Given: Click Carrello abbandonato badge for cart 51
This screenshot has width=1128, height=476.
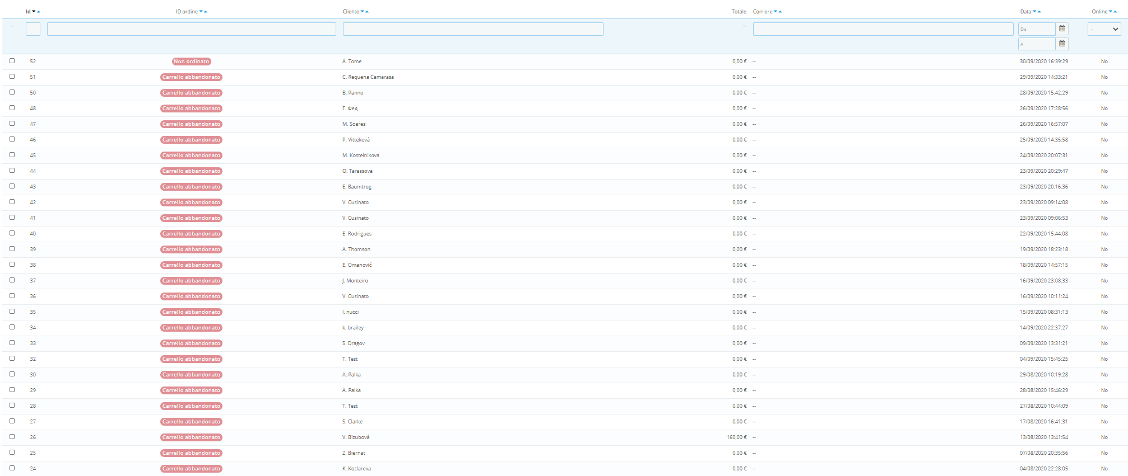Looking at the screenshot, I should pyautogui.click(x=192, y=77).
